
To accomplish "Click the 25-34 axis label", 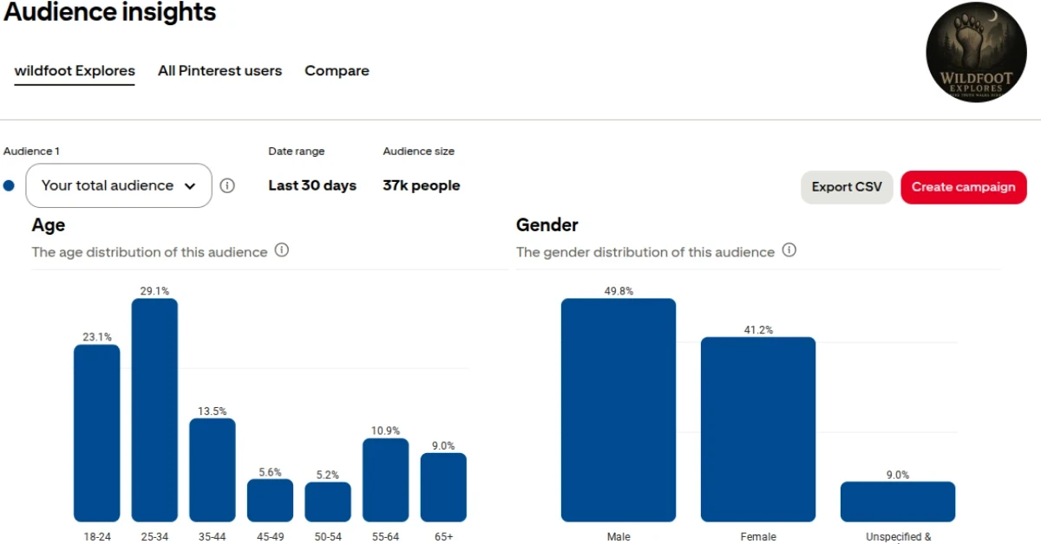I will [154, 537].
